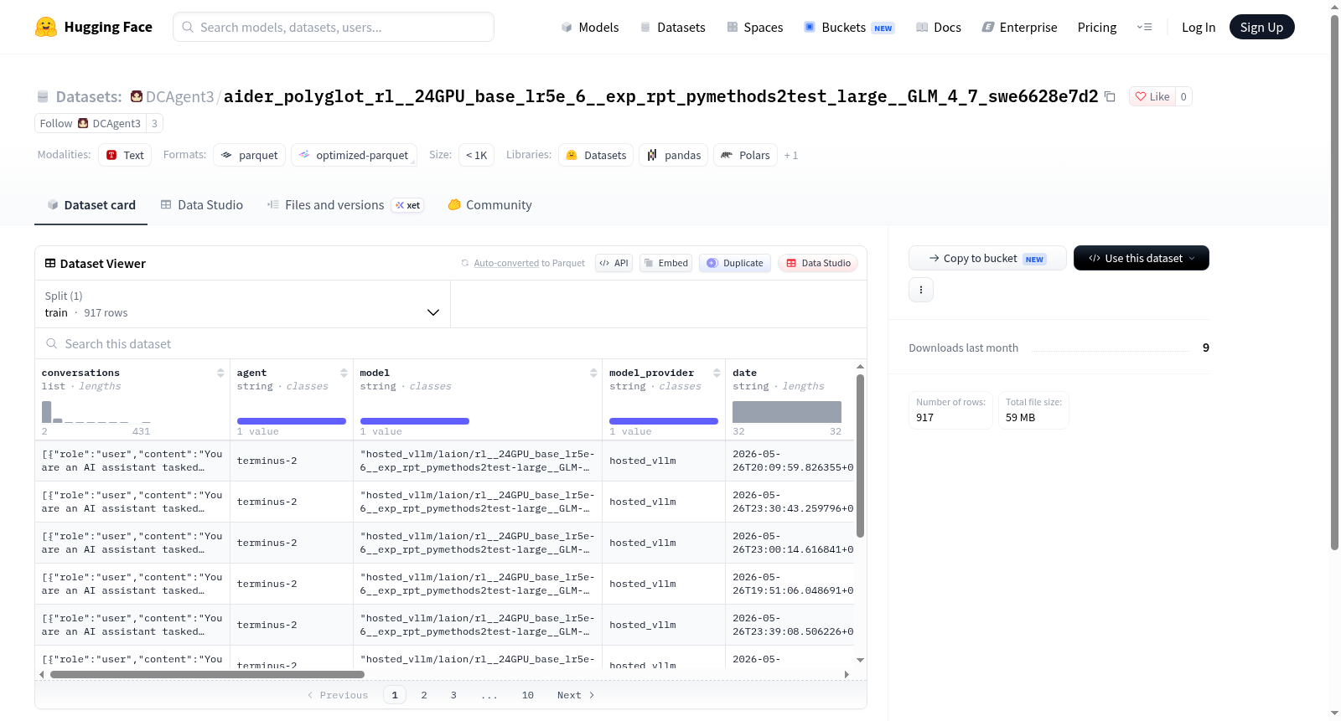Image resolution: width=1341 pixels, height=721 pixels.
Task: Open the three-dot options menu under Copy to bucket
Action: 921,290
